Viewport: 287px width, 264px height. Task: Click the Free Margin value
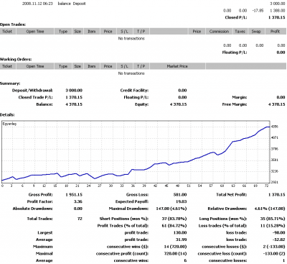pos(277,104)
